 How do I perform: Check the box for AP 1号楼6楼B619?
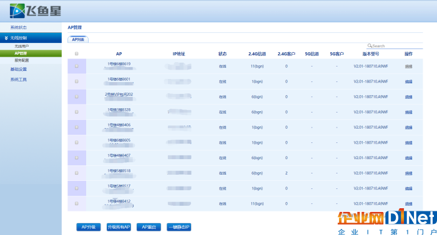(77, 67)
